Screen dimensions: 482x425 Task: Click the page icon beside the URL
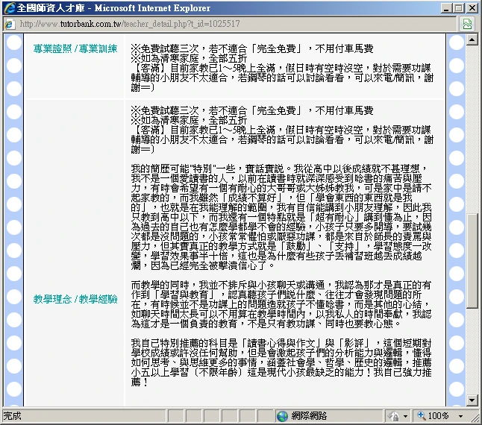coord(9,24)
